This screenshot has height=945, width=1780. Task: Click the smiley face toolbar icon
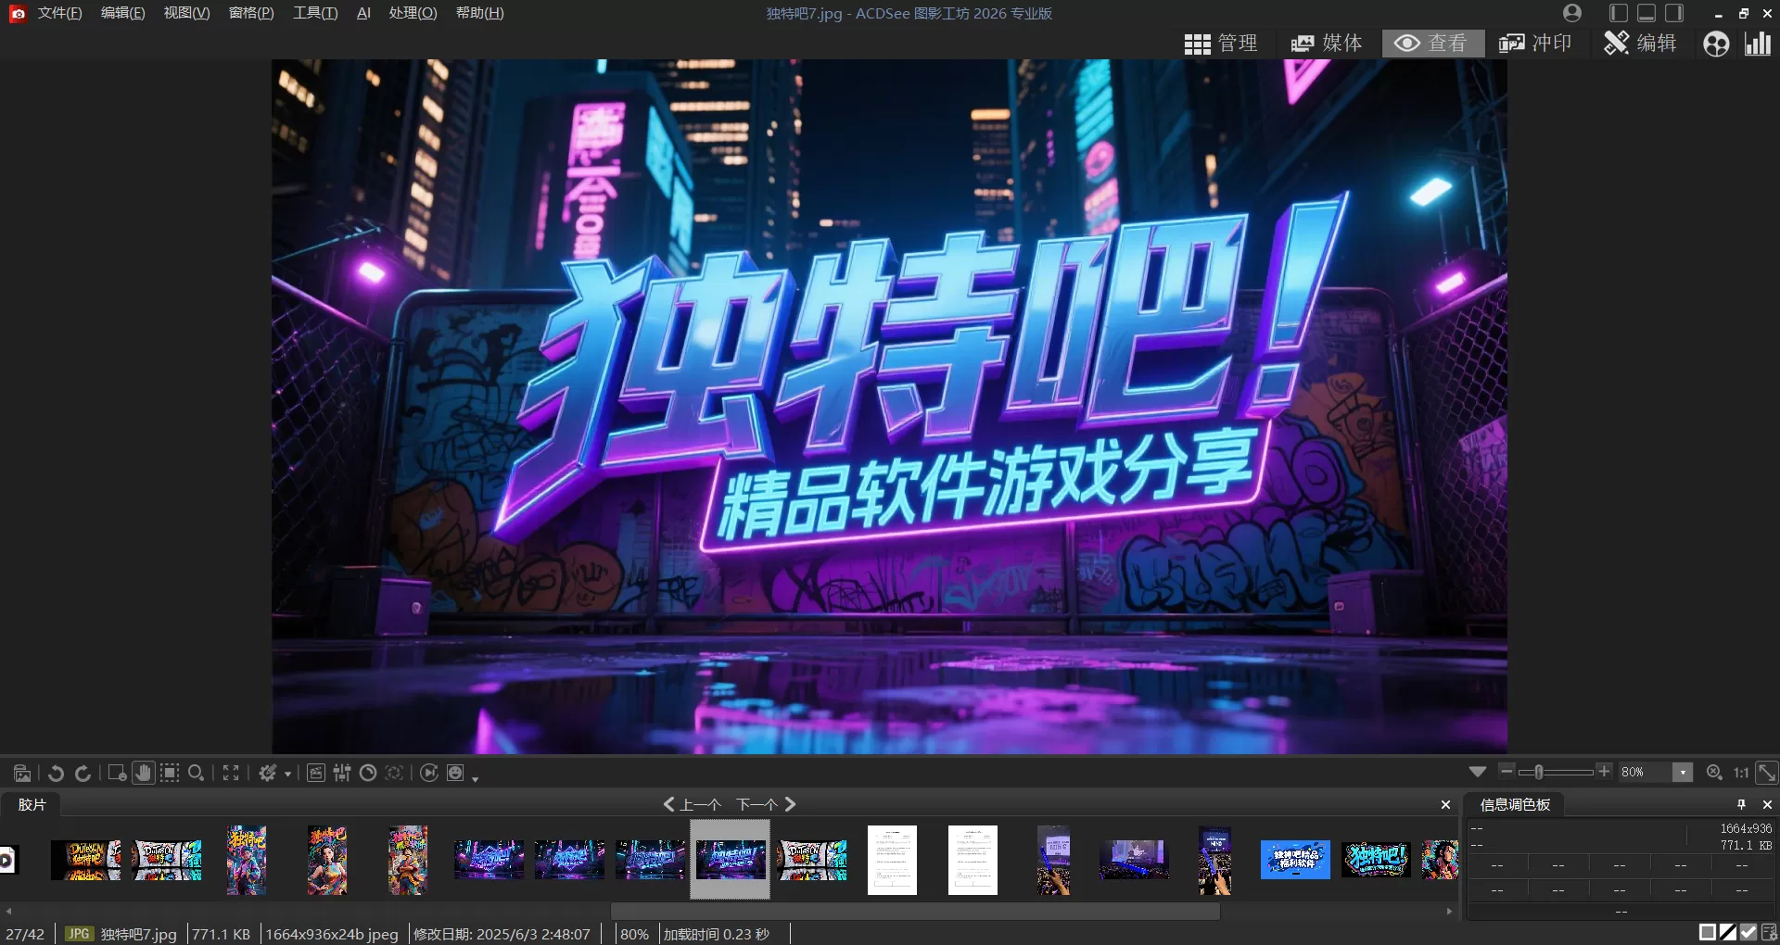tap(455, 773)
